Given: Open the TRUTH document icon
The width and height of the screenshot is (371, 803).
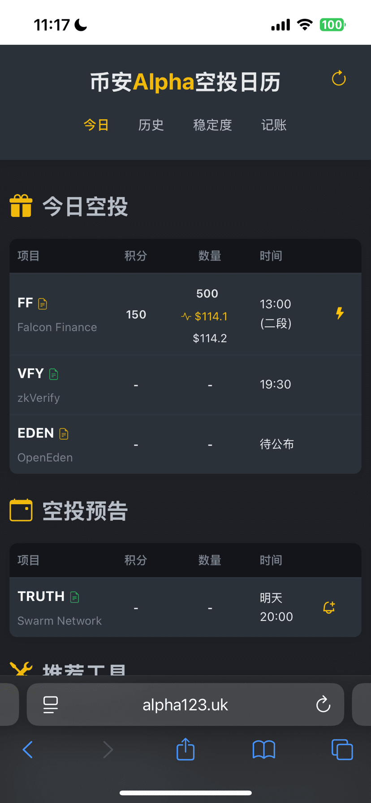Looking at the screenshot, I should pyautogui.click(x=75, y=597).
